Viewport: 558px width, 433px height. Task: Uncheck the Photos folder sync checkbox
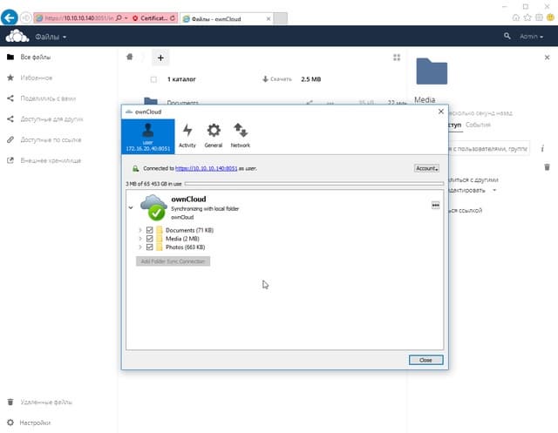pos(149,247)
